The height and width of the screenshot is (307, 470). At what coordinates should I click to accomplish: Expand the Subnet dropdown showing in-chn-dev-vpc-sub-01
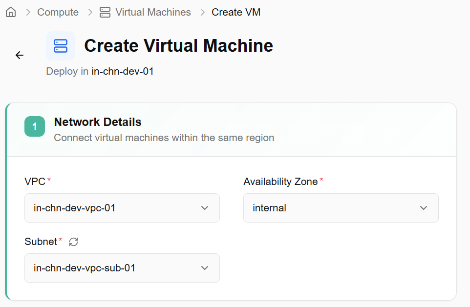[122, 268]
